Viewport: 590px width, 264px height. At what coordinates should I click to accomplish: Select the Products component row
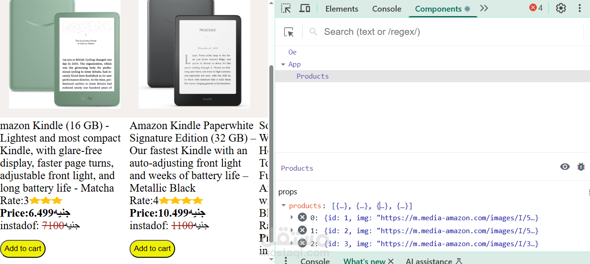[432, 76]
